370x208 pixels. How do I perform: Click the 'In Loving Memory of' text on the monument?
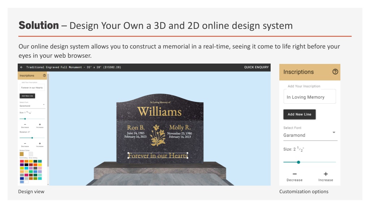(160, 102)
